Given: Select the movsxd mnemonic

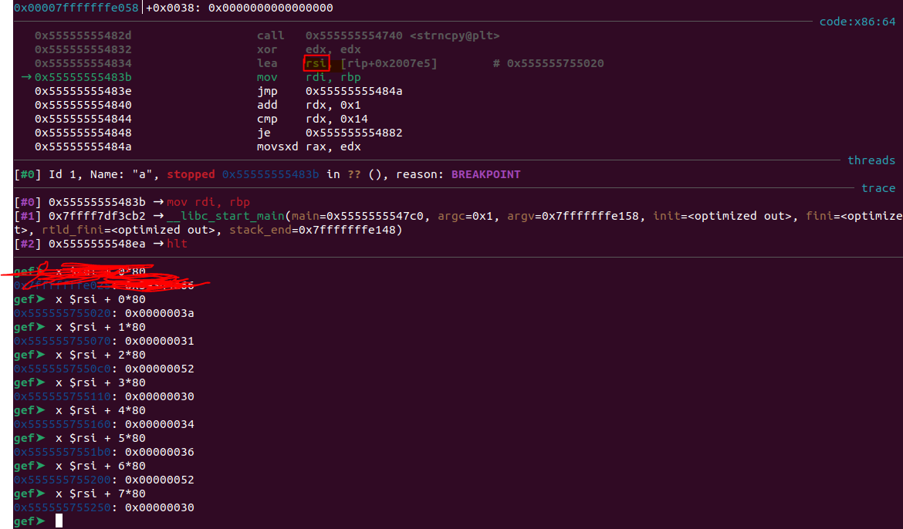Looking at the screenshot, I should point(277,147).
